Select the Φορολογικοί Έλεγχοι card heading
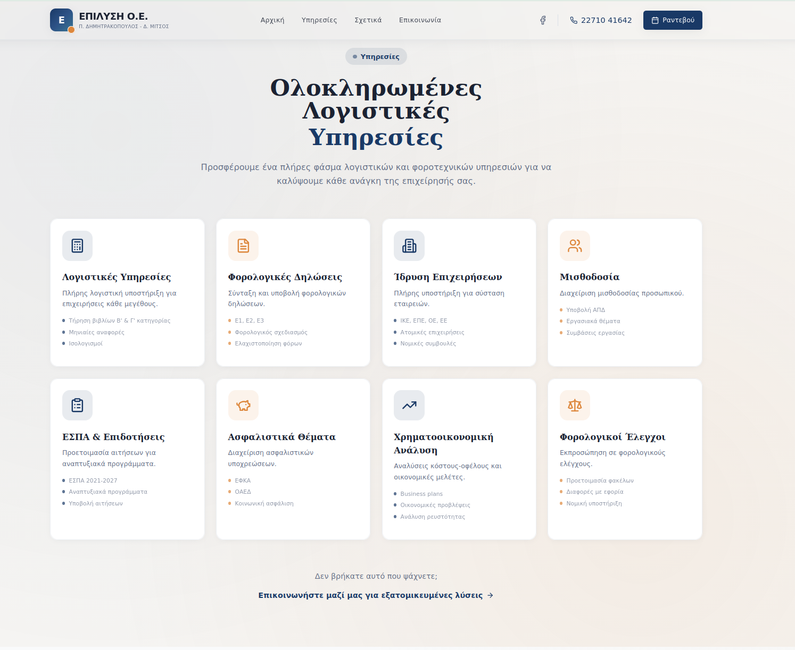Screen dimensions: 795x650 (612, 437)
